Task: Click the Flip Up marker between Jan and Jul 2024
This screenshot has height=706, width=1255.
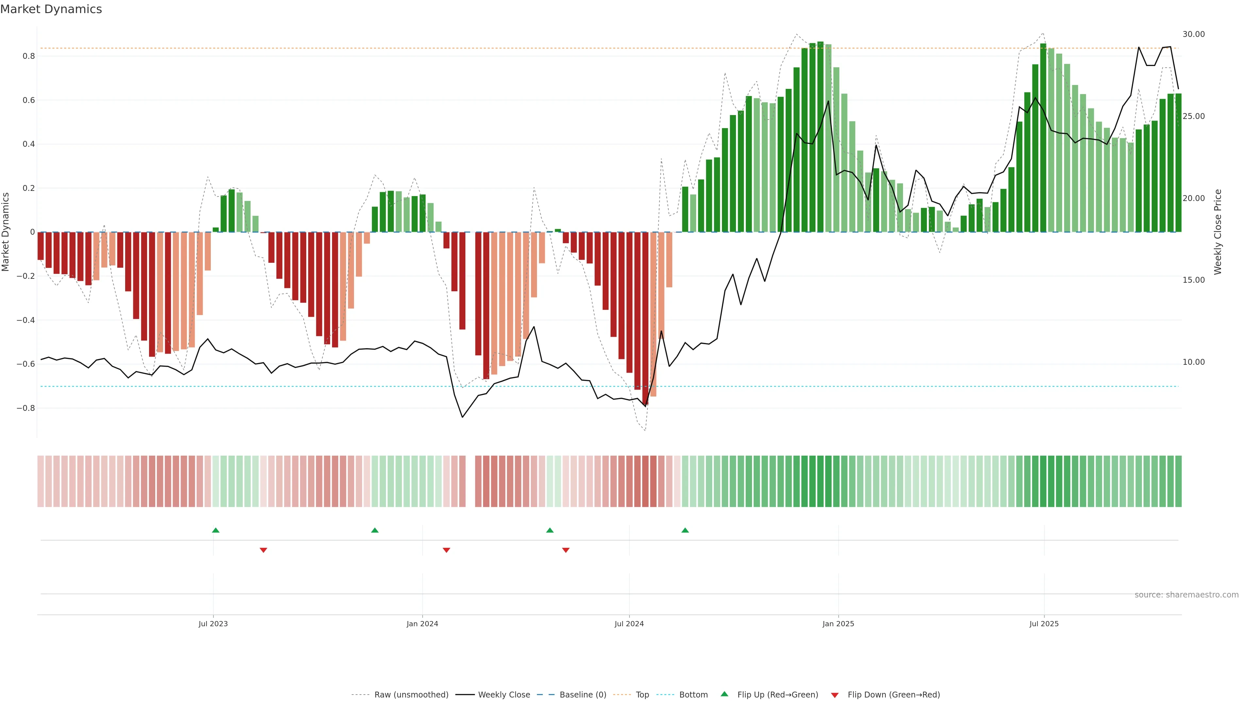Action: pos(549,530)
